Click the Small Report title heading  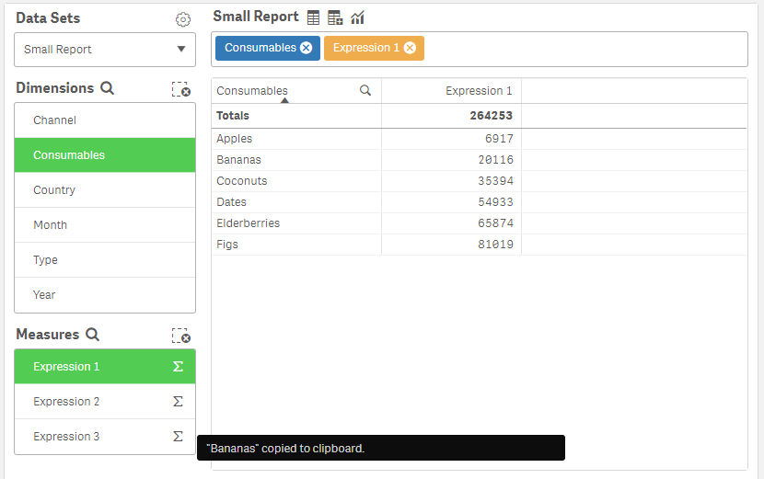[256, 17]
